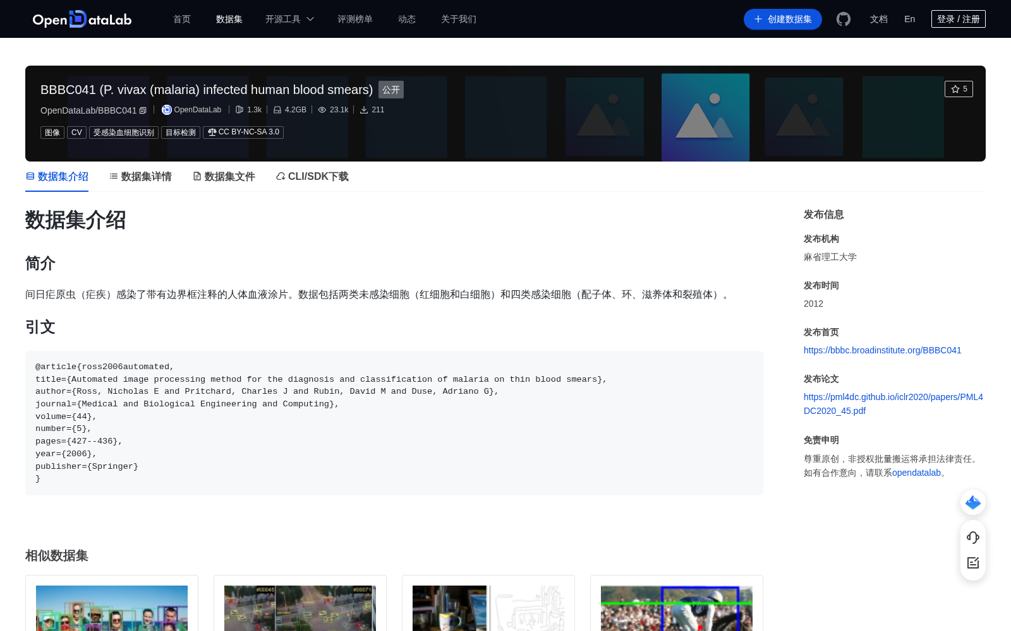Expand the 开源工具 dropdown menu
Screen dimensions: 1011x631
pyautogui.click(x=289, y=20)
